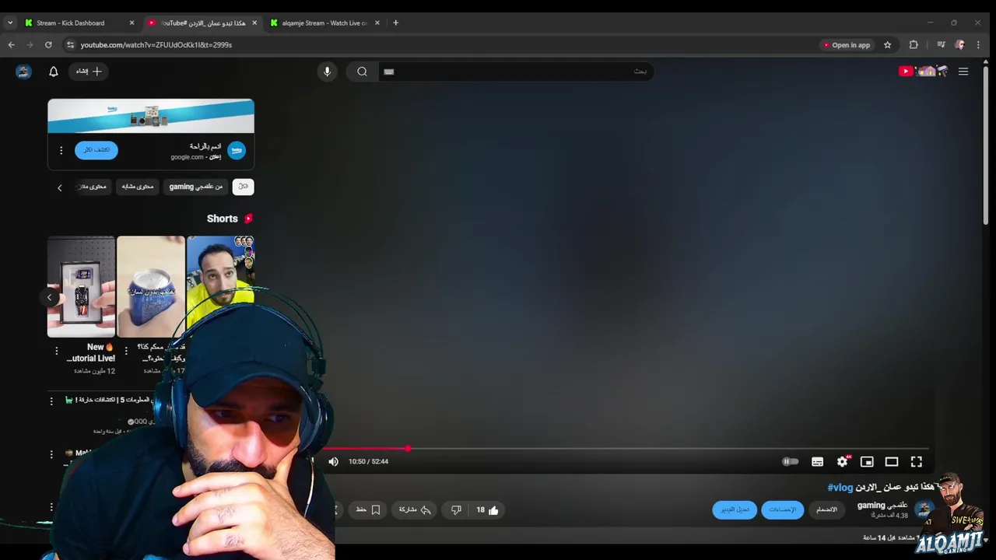Switch to miniplayer mode
Screen dimensions: 996x560
(x=867, y=461)
